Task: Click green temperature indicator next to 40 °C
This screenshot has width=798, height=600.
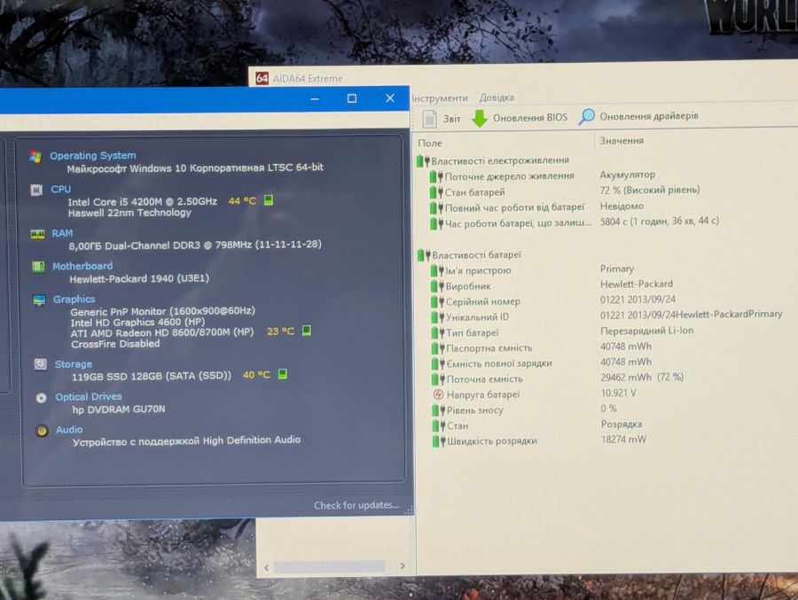Action: pyautogui.click(x=283, y=374)
